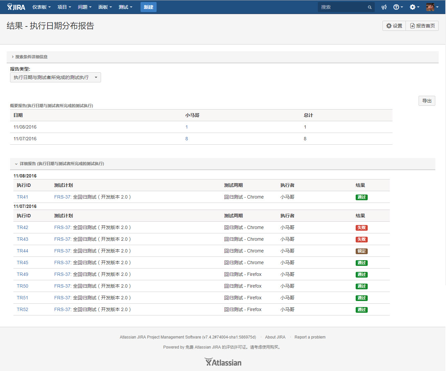
Task: Collapse the 详细报告 section
Action: click(x=60, y=164)
